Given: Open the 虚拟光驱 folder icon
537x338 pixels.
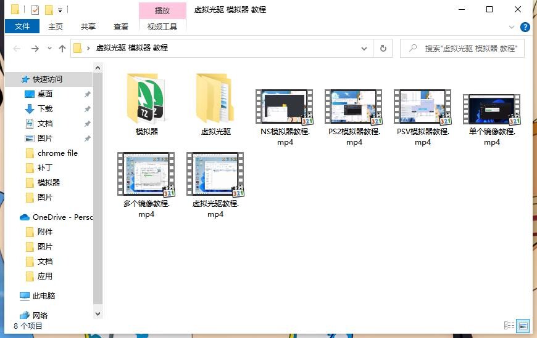Looking at the screenshot, I should click(215, 99).
